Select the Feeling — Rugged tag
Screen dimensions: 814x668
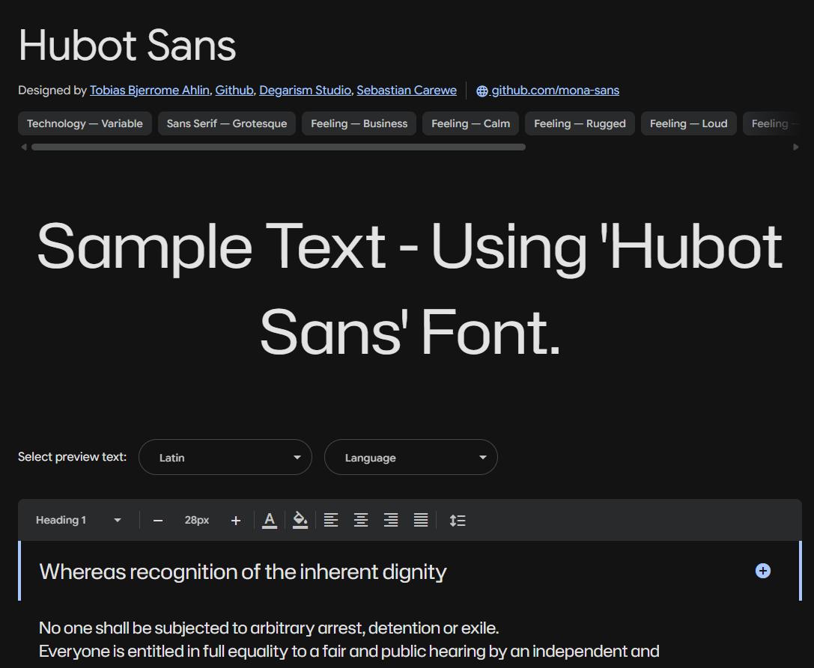coord(580,123)
